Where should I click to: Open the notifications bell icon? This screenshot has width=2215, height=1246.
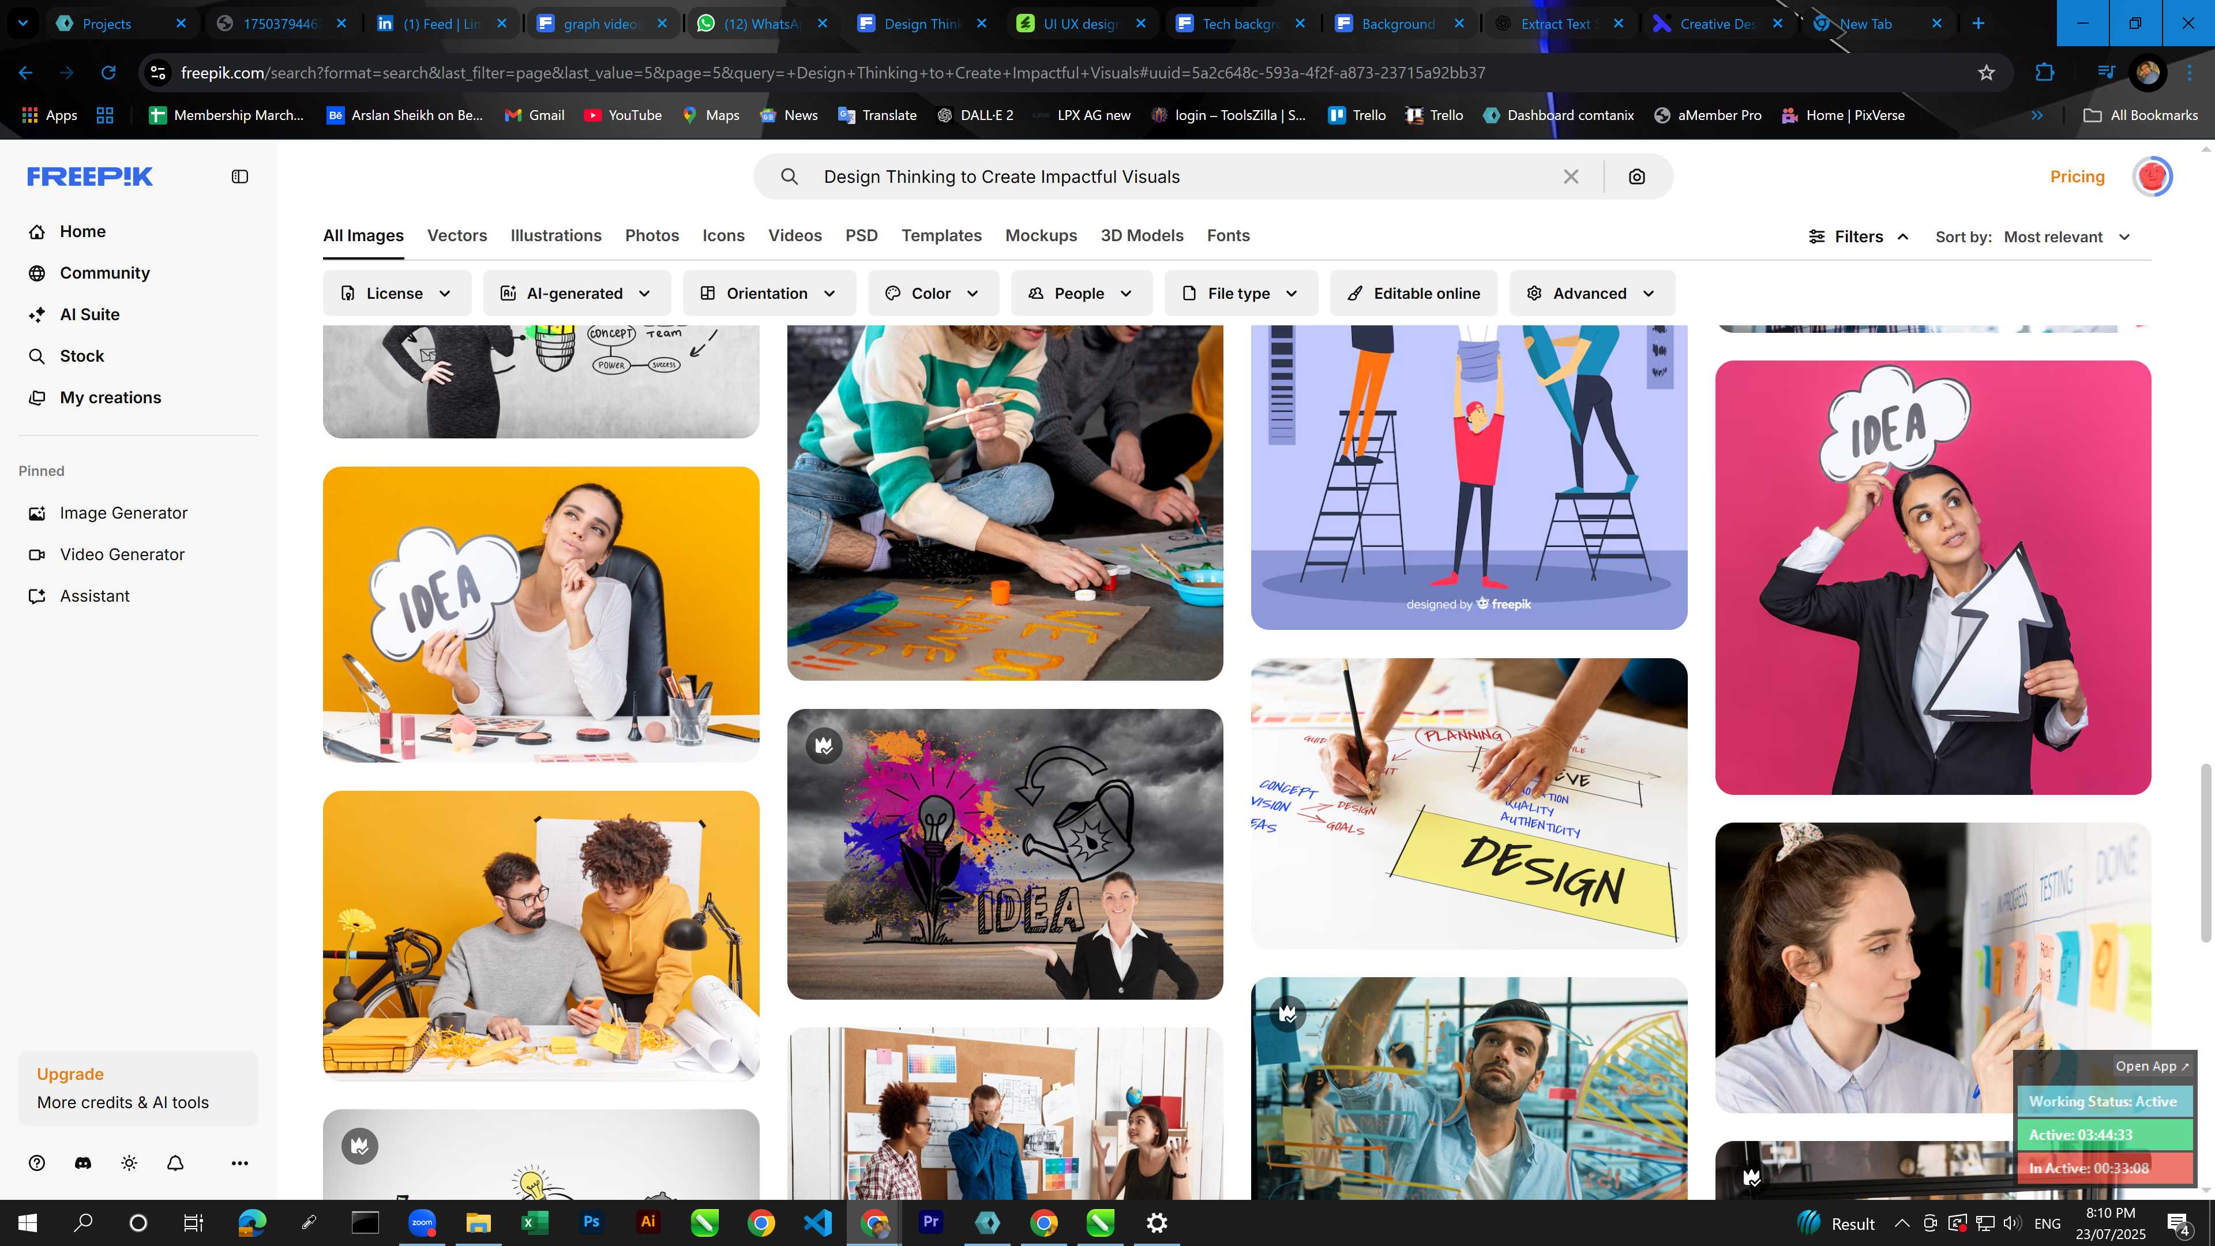click(x=175, y=1162)
